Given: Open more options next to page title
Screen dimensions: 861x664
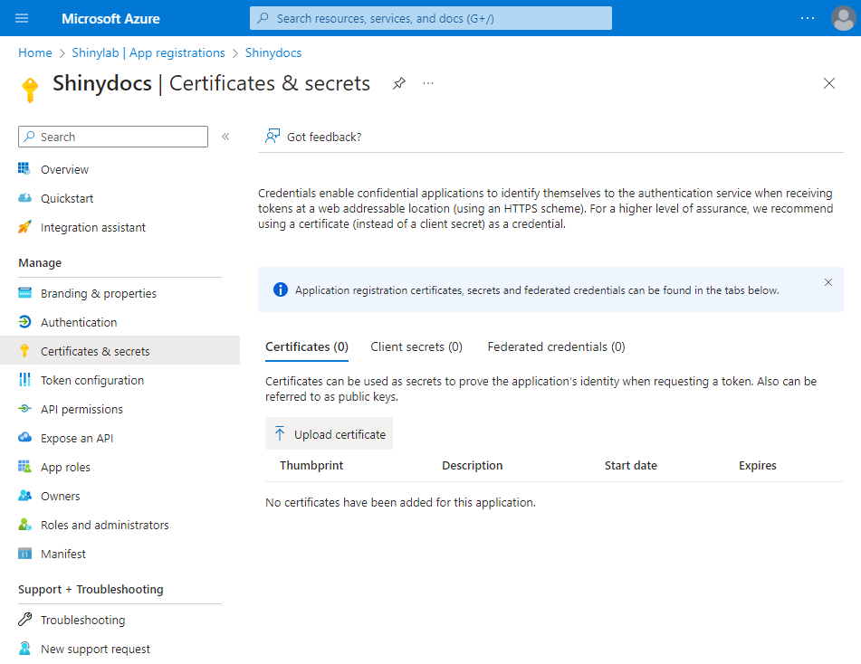Looking at the screenshot, I should [428, 83].
